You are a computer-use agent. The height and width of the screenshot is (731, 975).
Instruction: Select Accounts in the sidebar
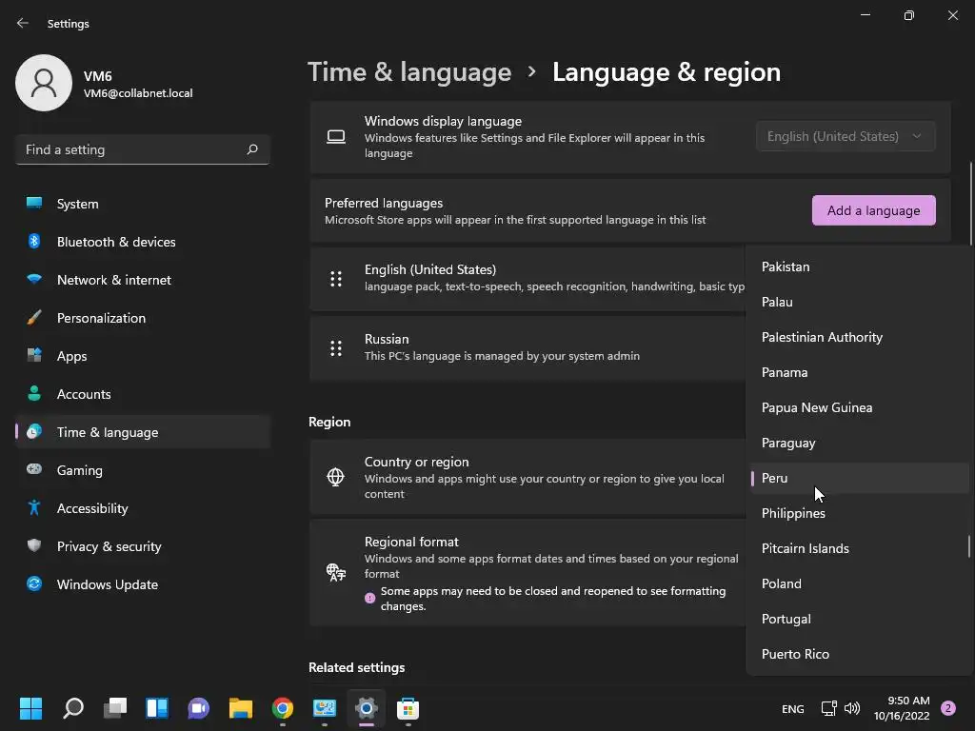[143, 394]
